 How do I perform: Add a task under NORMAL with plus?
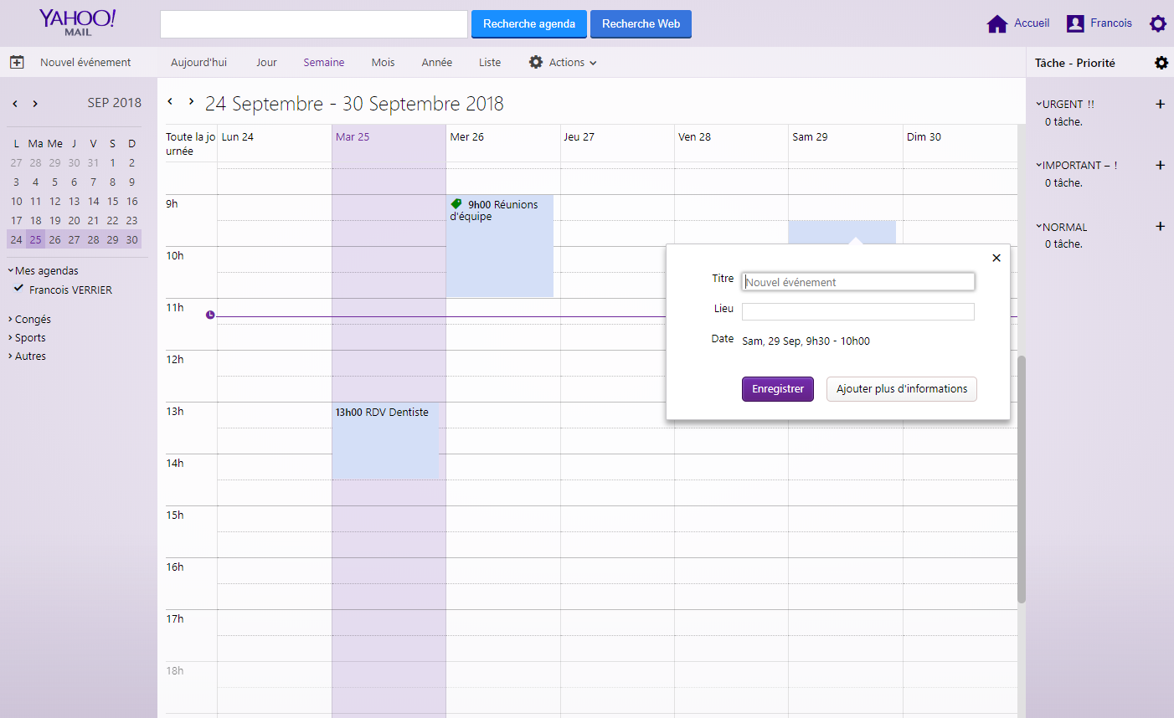[x=1160, y=227]
